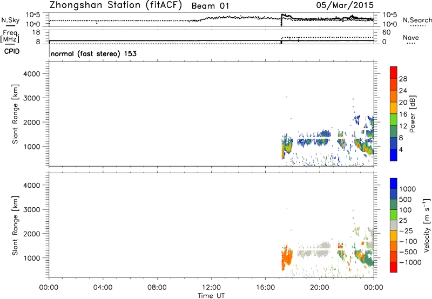The height and width of the screenshot is (299, 432).
Task: Click the normal (fast stereo) 153 text
Action: (x=93, y=53)
